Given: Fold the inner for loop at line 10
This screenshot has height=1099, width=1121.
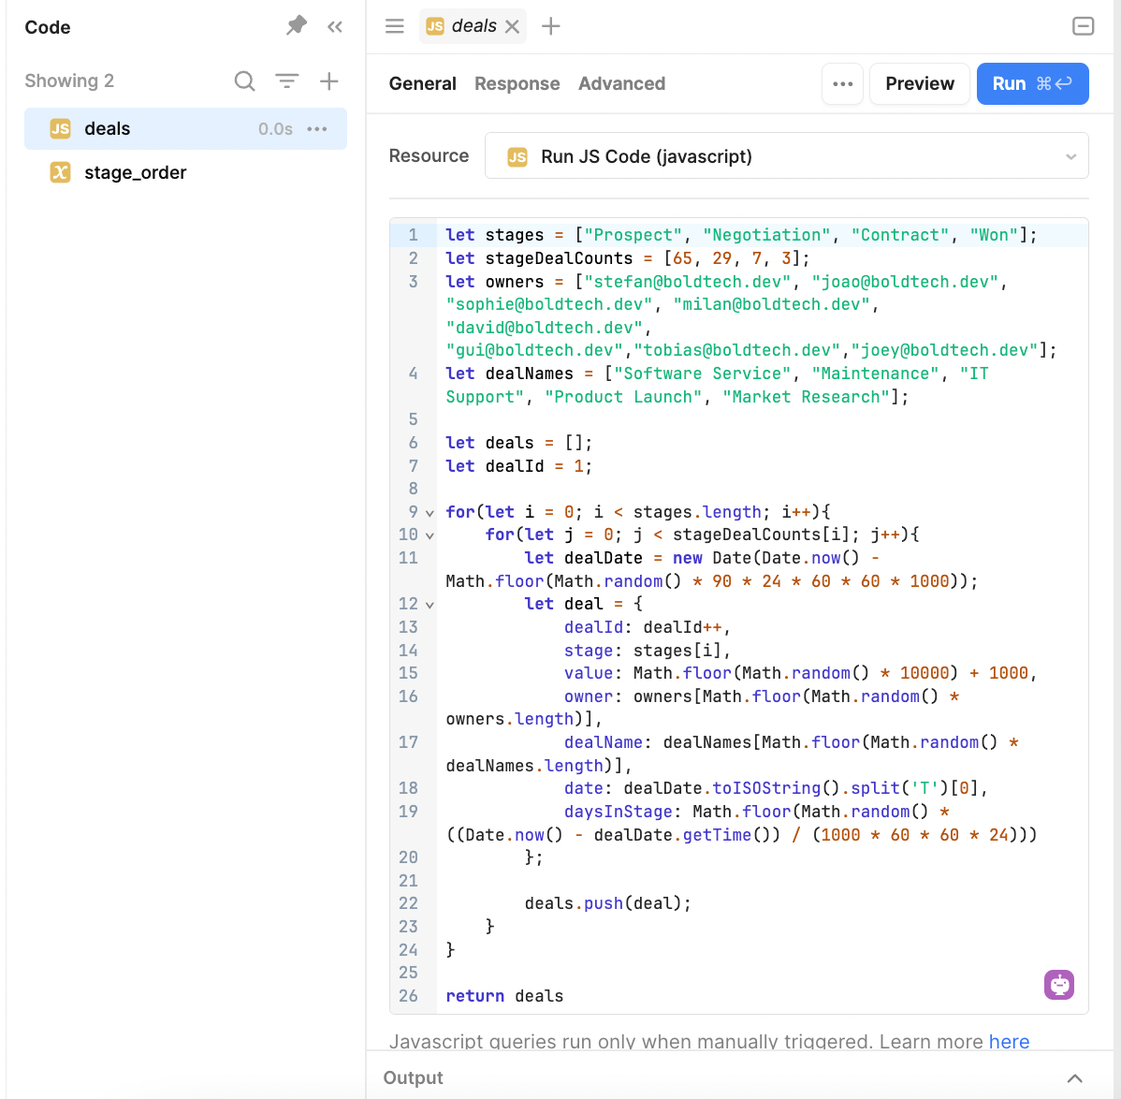Looking at the screenshot, I should pyautogui.click(x=429, y=535).
